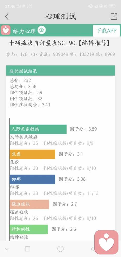Tap the Android circle home button

coord(60,249)
